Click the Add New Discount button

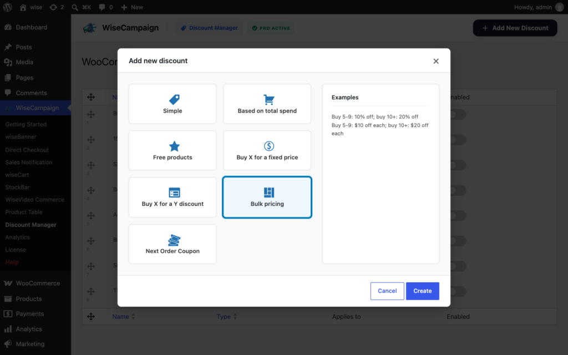[515, 28]
